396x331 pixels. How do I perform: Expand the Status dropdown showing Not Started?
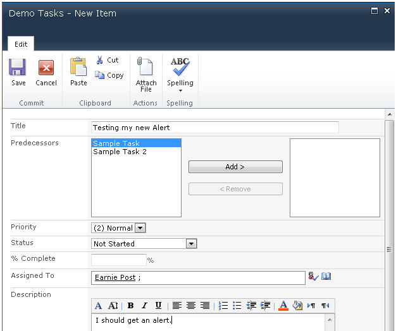click(x=191, y=244)
